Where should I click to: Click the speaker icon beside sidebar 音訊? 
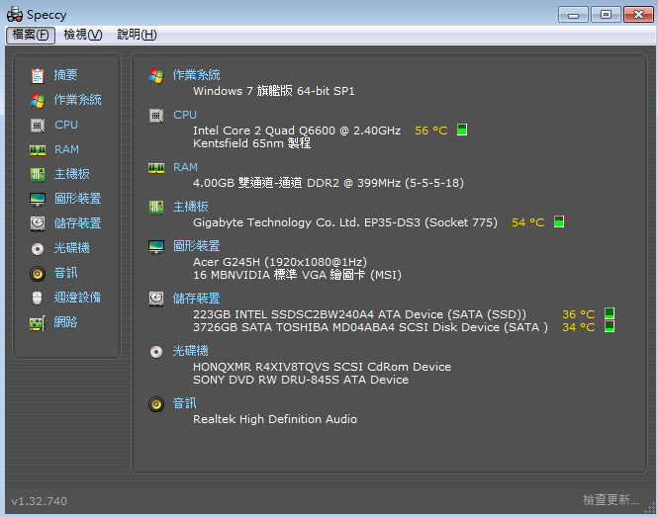38,274
